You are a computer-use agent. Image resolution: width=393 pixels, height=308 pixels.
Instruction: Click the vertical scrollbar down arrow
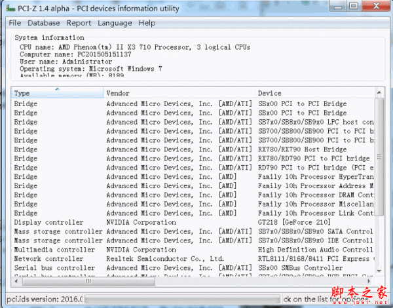coord(379,271)
